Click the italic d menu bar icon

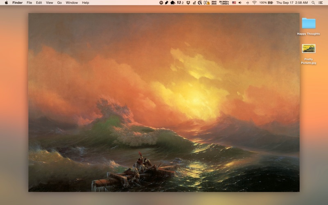click(194, 3)
